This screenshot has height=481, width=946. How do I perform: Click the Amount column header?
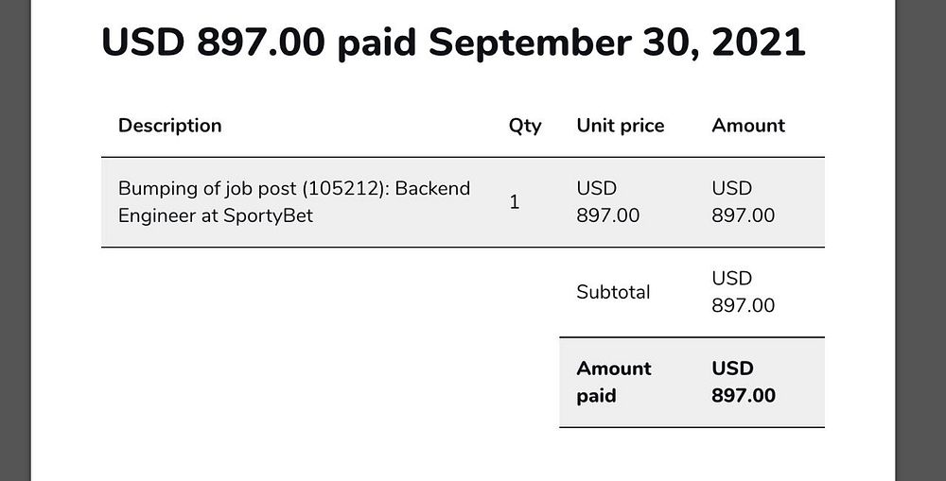748,125
